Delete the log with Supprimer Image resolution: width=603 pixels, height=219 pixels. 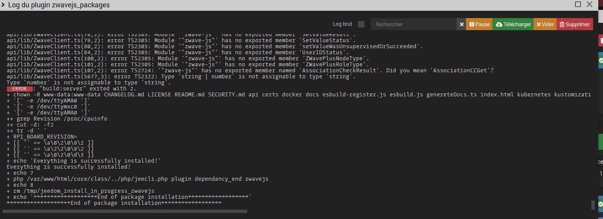pyautogui.click(x=575, y=25)
